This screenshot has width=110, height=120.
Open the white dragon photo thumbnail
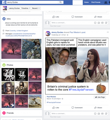click(8, 74)
